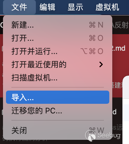Choose 扫描虚拟机... menu item

pos(58,78)
